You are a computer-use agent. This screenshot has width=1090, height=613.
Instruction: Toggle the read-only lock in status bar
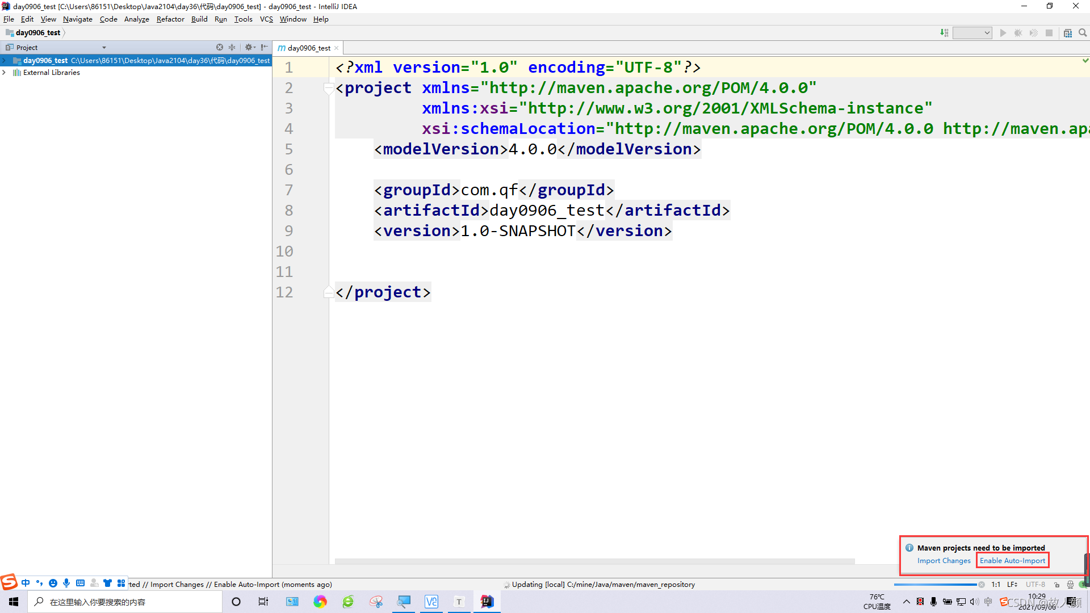(1057, 584)
